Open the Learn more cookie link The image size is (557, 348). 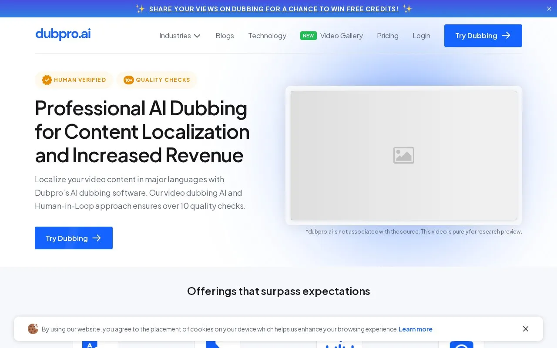(x=416, y=329)
